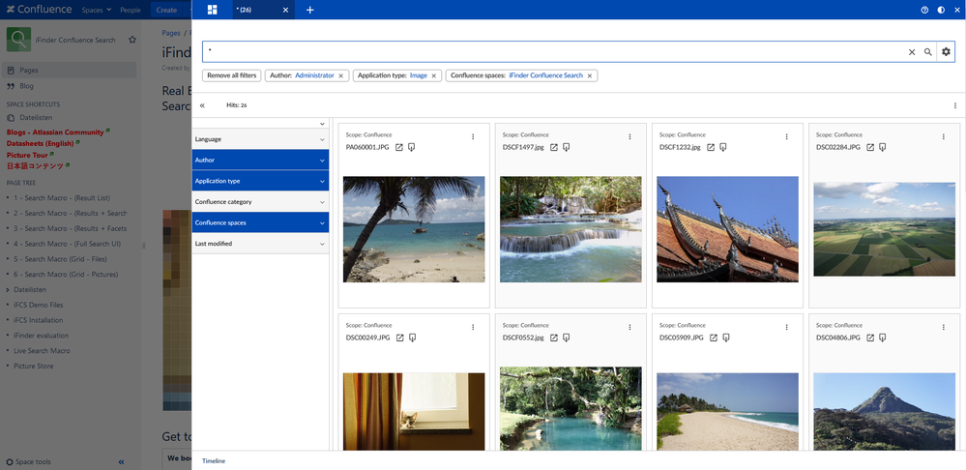Open the Spaces dropdown in Confluence header
This screenshot has height=470, width=966.
(x=97, y=10)
